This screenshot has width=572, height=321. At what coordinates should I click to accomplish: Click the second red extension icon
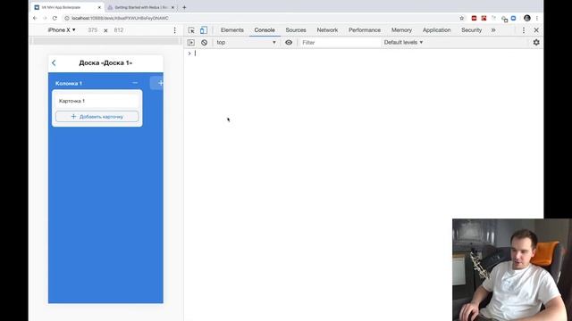click(484, 18)
